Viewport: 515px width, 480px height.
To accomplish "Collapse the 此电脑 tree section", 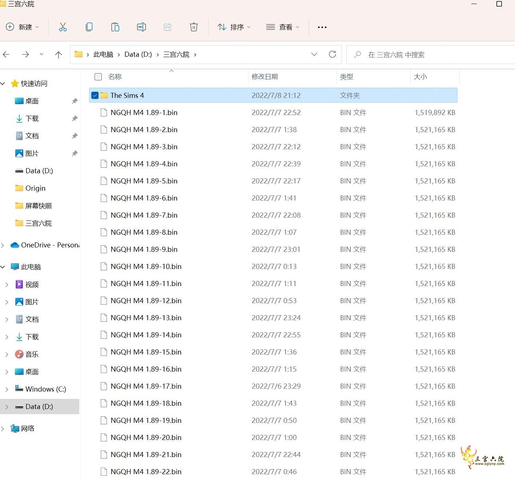I will (x=3, y=267).
